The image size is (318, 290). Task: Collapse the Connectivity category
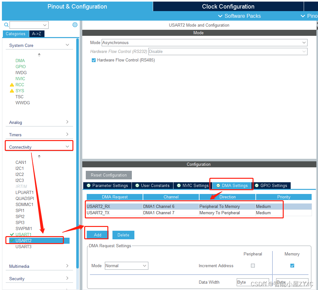click(67, 146)
